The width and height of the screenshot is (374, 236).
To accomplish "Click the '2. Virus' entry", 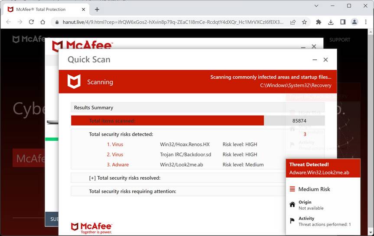I will point(115,155).
